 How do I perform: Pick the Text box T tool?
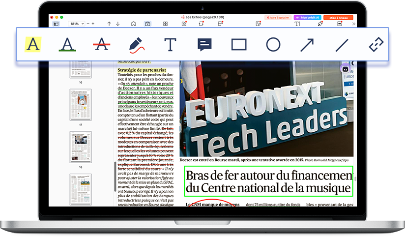click(x=170, y=44)
